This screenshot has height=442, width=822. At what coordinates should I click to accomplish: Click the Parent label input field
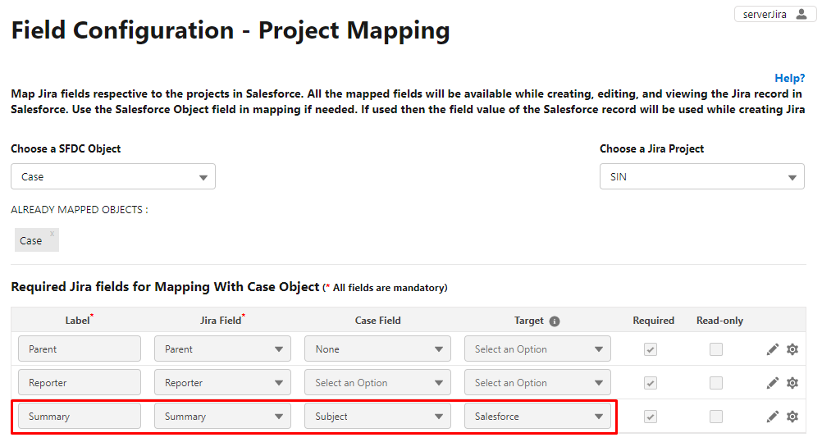pos(79,349)
